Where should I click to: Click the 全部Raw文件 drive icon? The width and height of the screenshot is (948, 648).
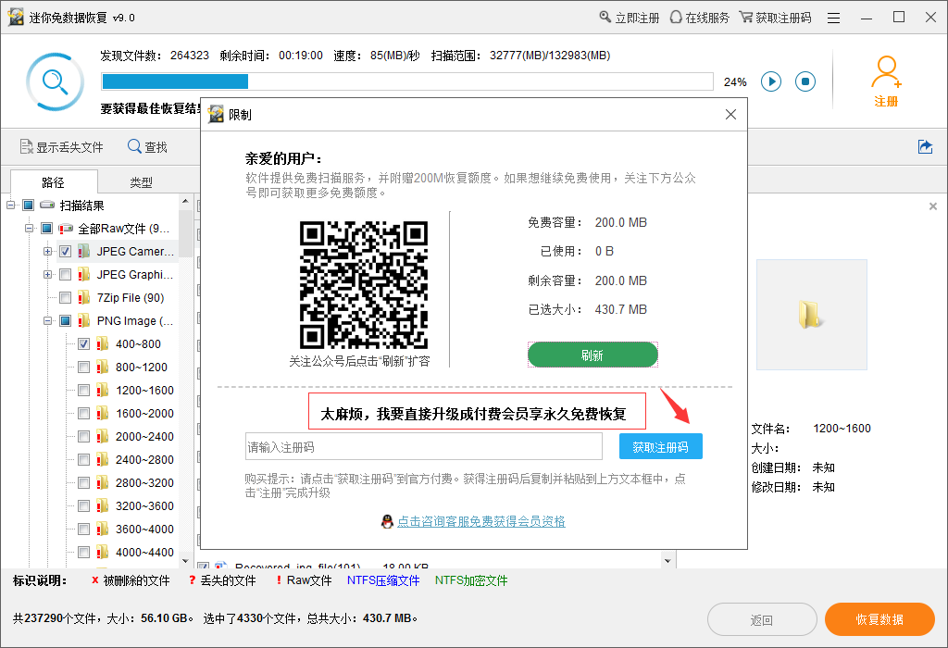(x=66, y=229)
